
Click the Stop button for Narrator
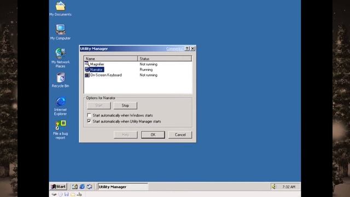tap(125, 106)
